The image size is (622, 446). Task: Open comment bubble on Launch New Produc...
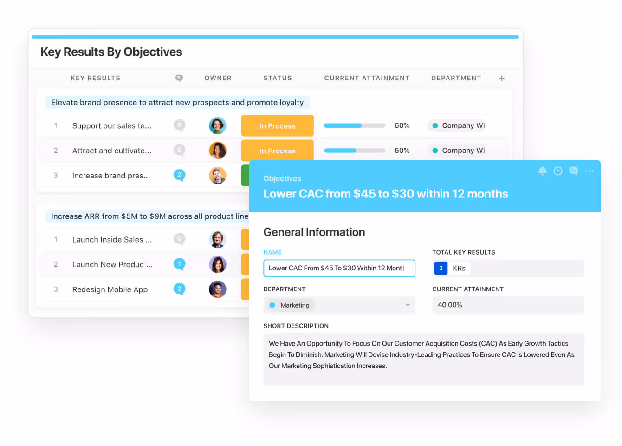[x=179, y=264]
